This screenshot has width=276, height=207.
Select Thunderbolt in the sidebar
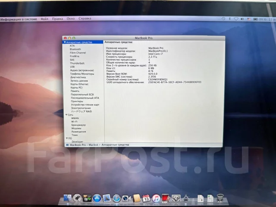[77, 63]
